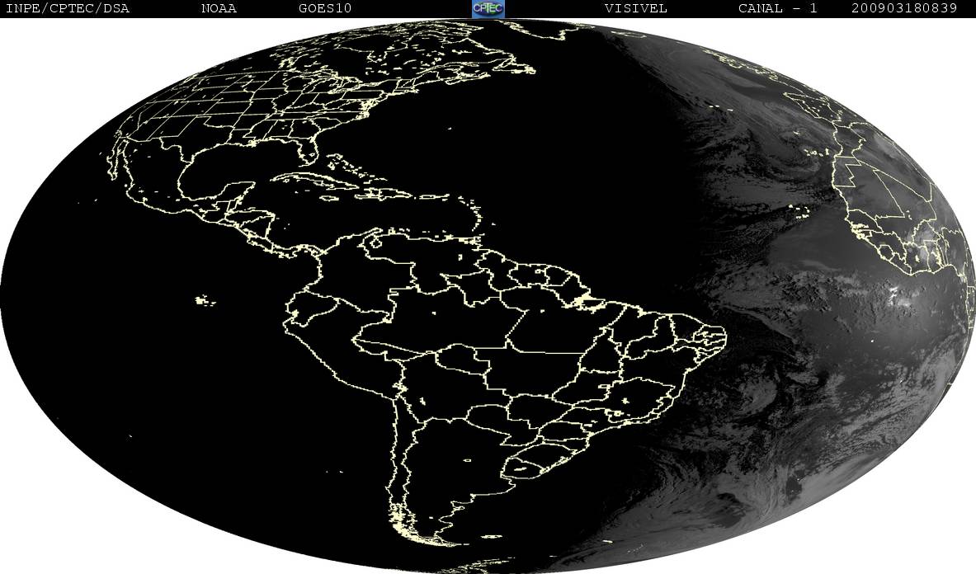Click the Galápagos Islands outline in the Pacific
The height and width of the screenshot is (574, 976).
click(205, 301)
